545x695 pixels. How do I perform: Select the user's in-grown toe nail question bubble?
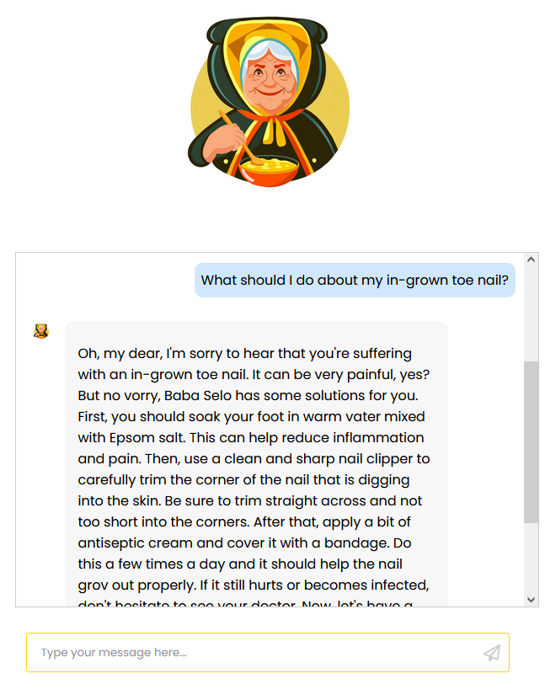(355, 280)
